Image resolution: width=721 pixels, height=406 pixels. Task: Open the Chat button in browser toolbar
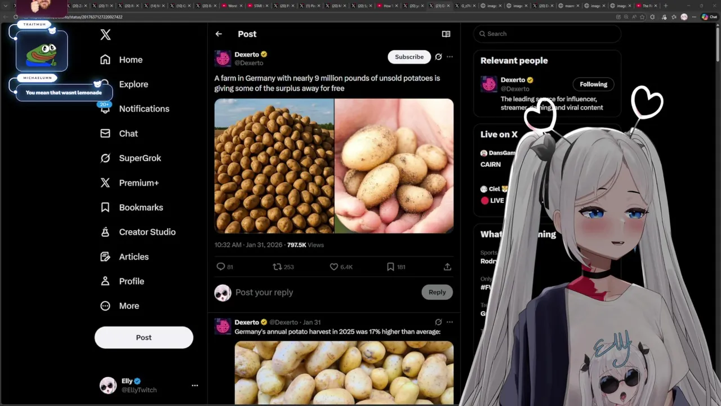point(709,17)
